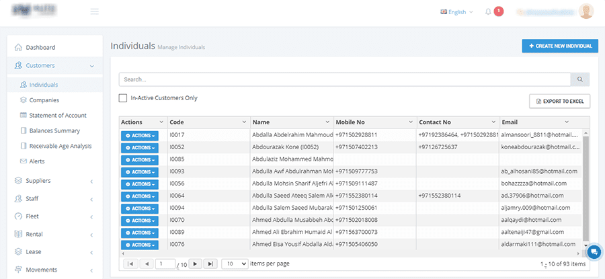Click the UK flag language icon
The image size is (605, 279).
click(444, 12)
